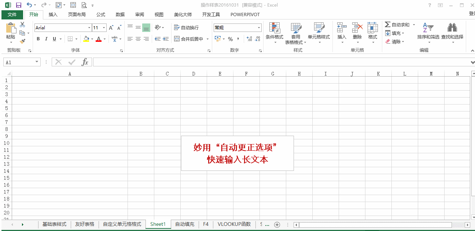Open the 条件格式 conditional formatting icon
The image size is (475, 231).
(275, 28)
